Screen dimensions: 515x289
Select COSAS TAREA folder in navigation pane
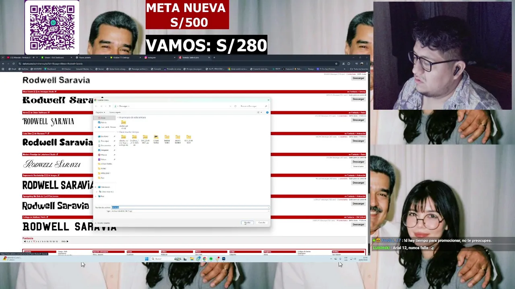[106, 164]
